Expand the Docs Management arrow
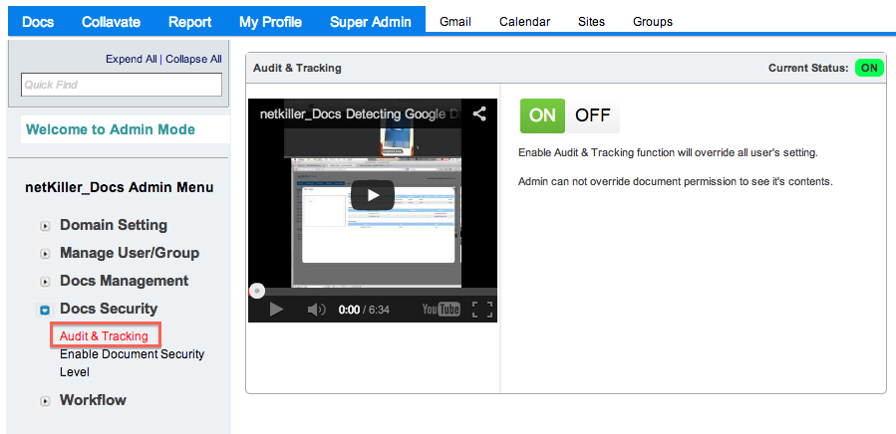Viewport: 896px width, 434px height. pyautogui.click(x=45, y=282)
